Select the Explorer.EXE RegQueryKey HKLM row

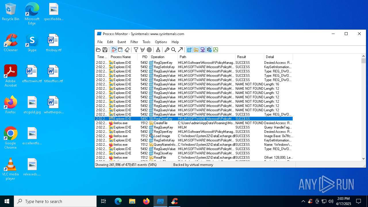pos(194,127)
